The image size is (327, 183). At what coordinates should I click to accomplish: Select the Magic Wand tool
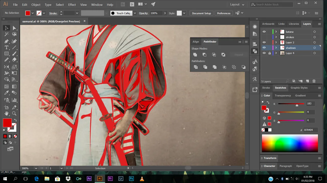pyautogui.click(x=7, y=34)
